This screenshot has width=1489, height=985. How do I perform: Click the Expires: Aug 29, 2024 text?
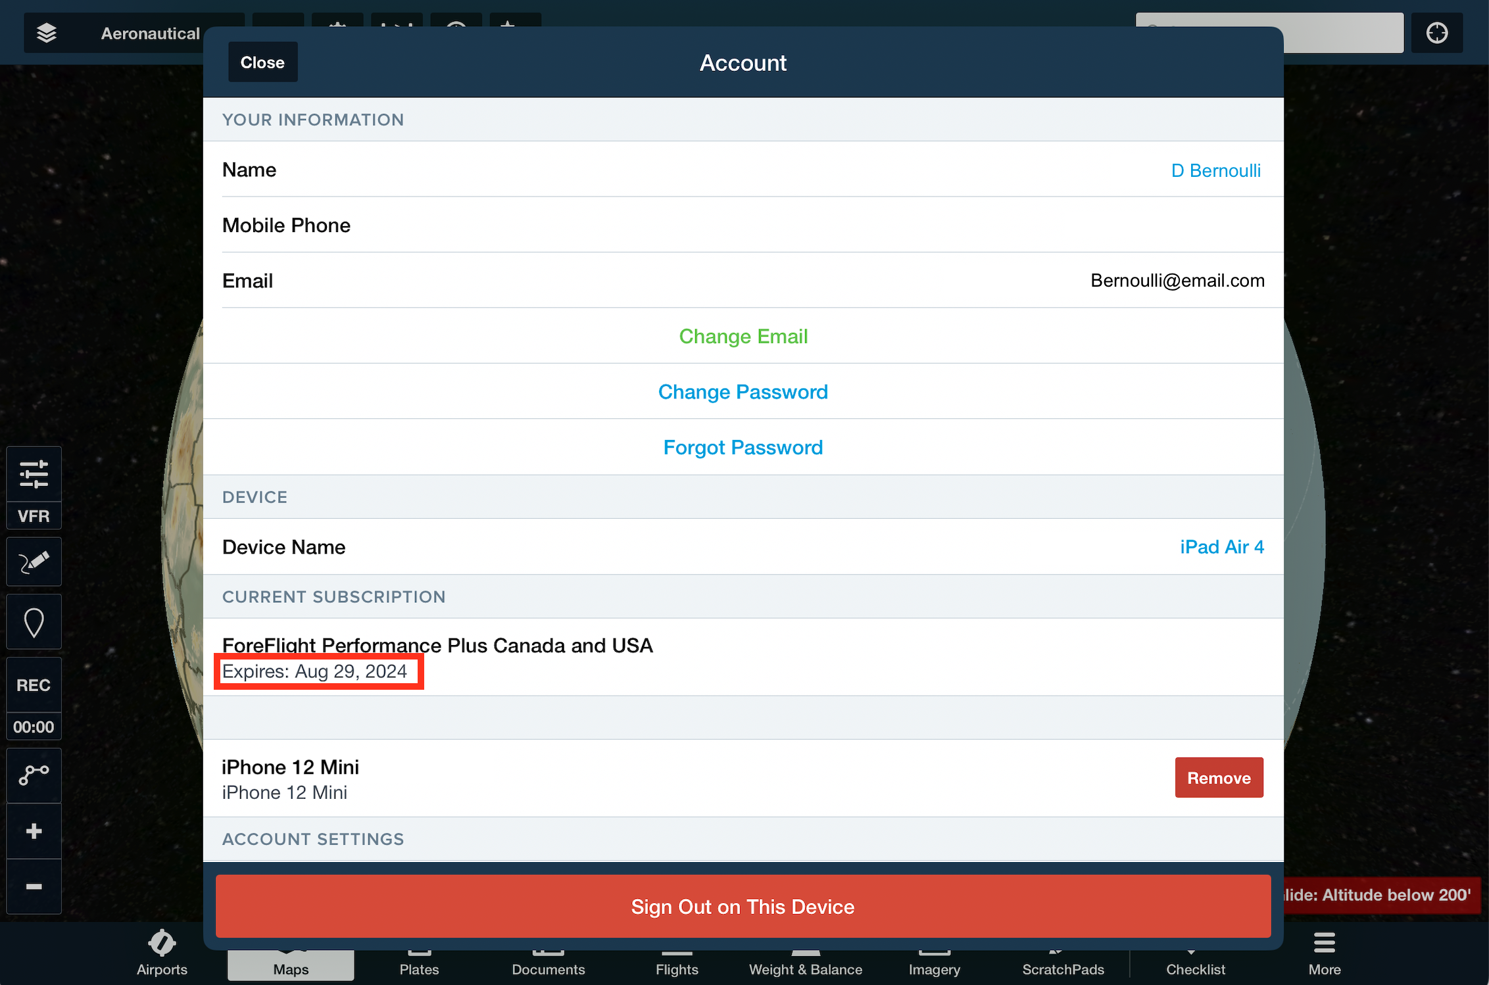(x=314, y=671)
